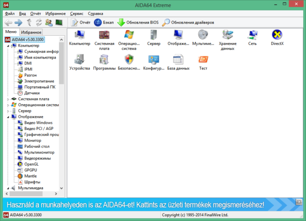The image size is (306, 221).
Task: Select Видео PCI / AGP in the tree
Action: click(x=36, y=129)
